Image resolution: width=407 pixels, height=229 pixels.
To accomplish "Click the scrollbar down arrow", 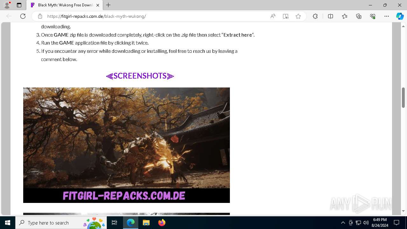I will pyautogui.click(x=403, y=211).
